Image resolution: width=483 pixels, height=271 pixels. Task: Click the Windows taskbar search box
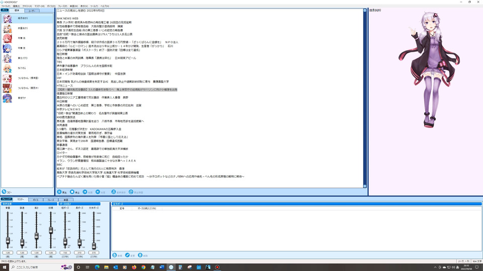[42, 267]
